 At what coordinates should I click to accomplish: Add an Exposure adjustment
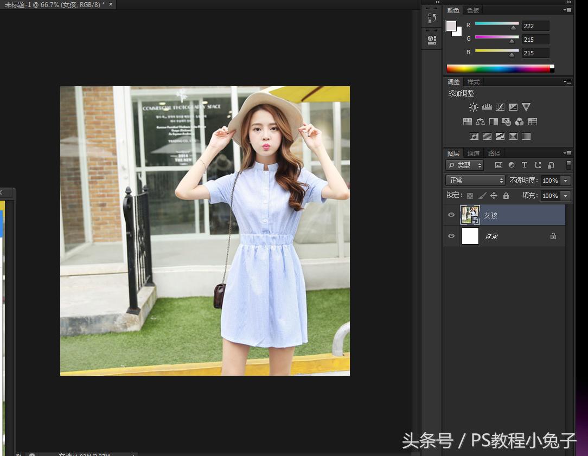pyautogui.click(x=513, y=107)
